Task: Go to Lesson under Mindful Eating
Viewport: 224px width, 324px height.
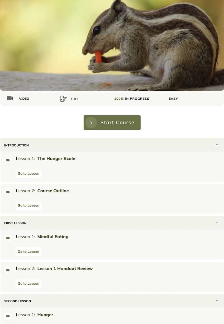Action: tap(28, 252)
